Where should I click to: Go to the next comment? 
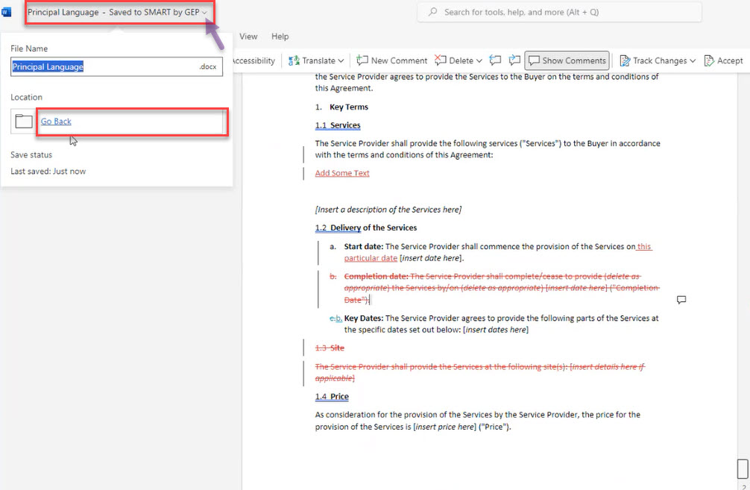tap(514, 60)
